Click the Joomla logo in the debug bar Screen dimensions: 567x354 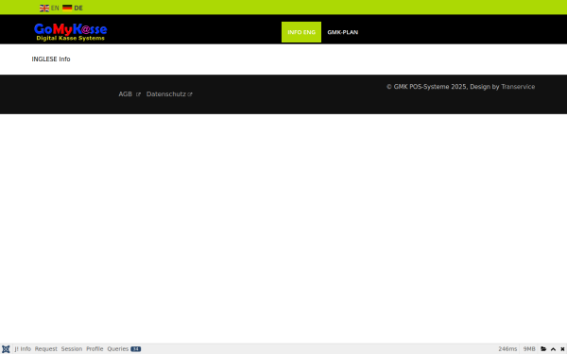6,349
